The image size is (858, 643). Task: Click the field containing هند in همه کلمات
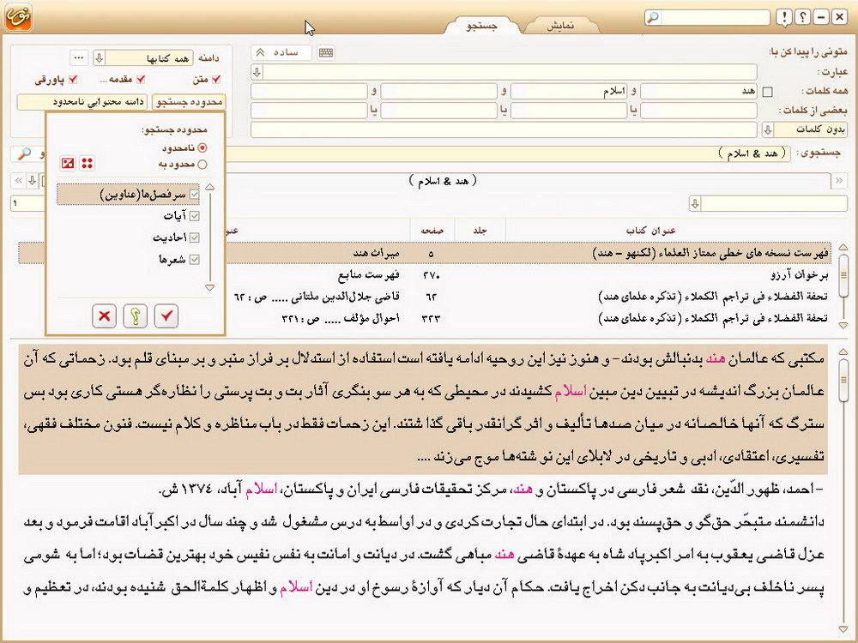pyautogui.click(x=698, y=92)
